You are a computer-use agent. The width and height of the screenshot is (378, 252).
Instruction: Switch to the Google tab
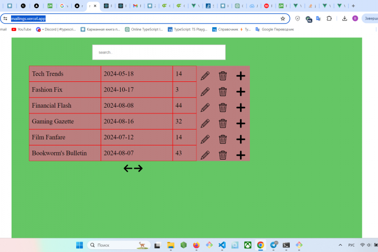click(64, 6)
